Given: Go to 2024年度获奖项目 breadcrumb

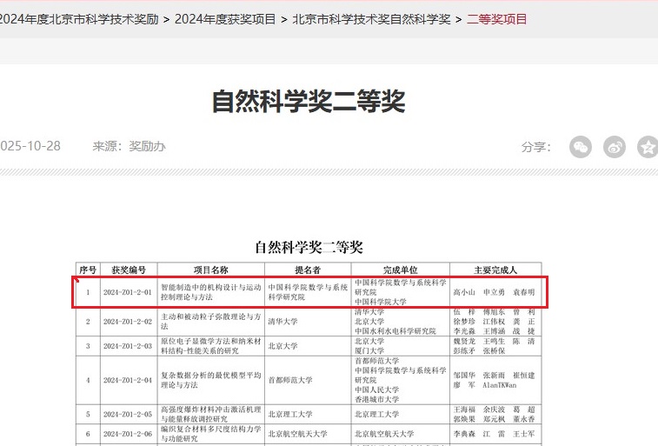Looking at the screenshot, I should tap(225, 19).
